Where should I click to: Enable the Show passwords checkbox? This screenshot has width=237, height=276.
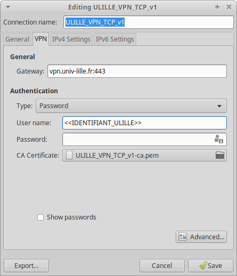40,217
